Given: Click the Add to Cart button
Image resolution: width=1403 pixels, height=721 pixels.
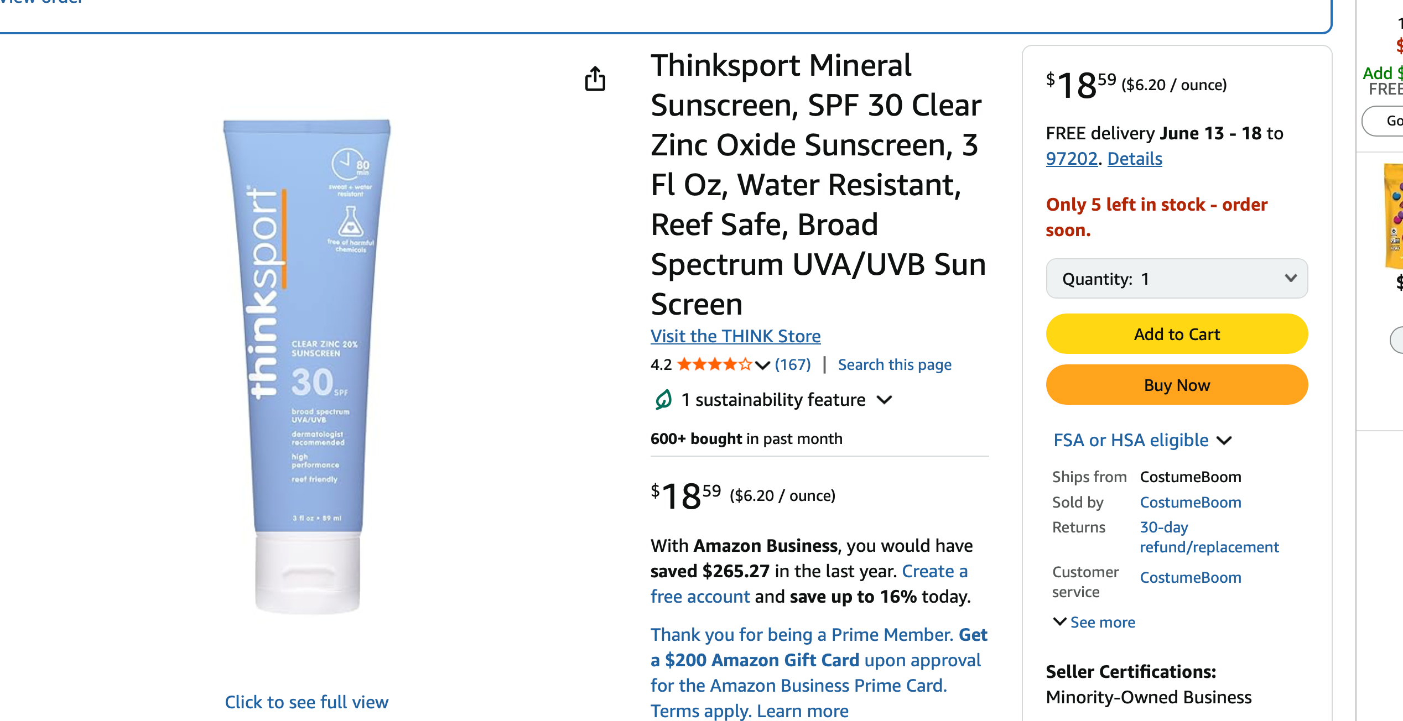Looking at the screenshot, I should point(1177,334).
